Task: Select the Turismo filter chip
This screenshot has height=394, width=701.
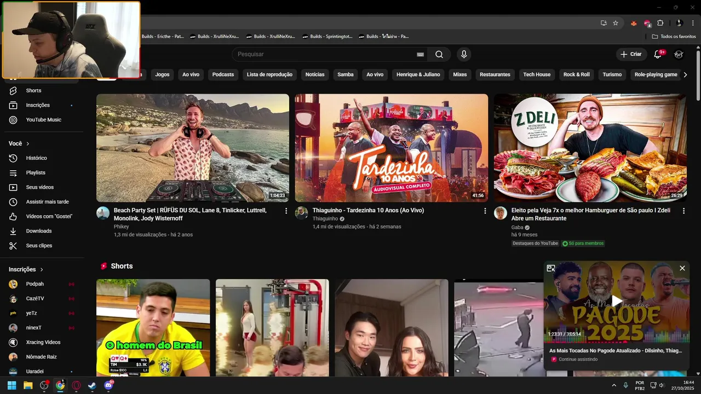Action: pyautogui.click(x=612, y=74)
